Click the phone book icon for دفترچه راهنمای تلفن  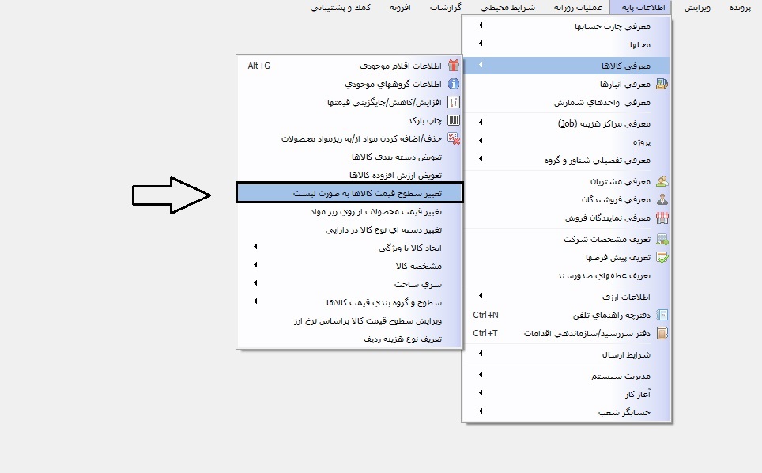[x=662, y=315]
